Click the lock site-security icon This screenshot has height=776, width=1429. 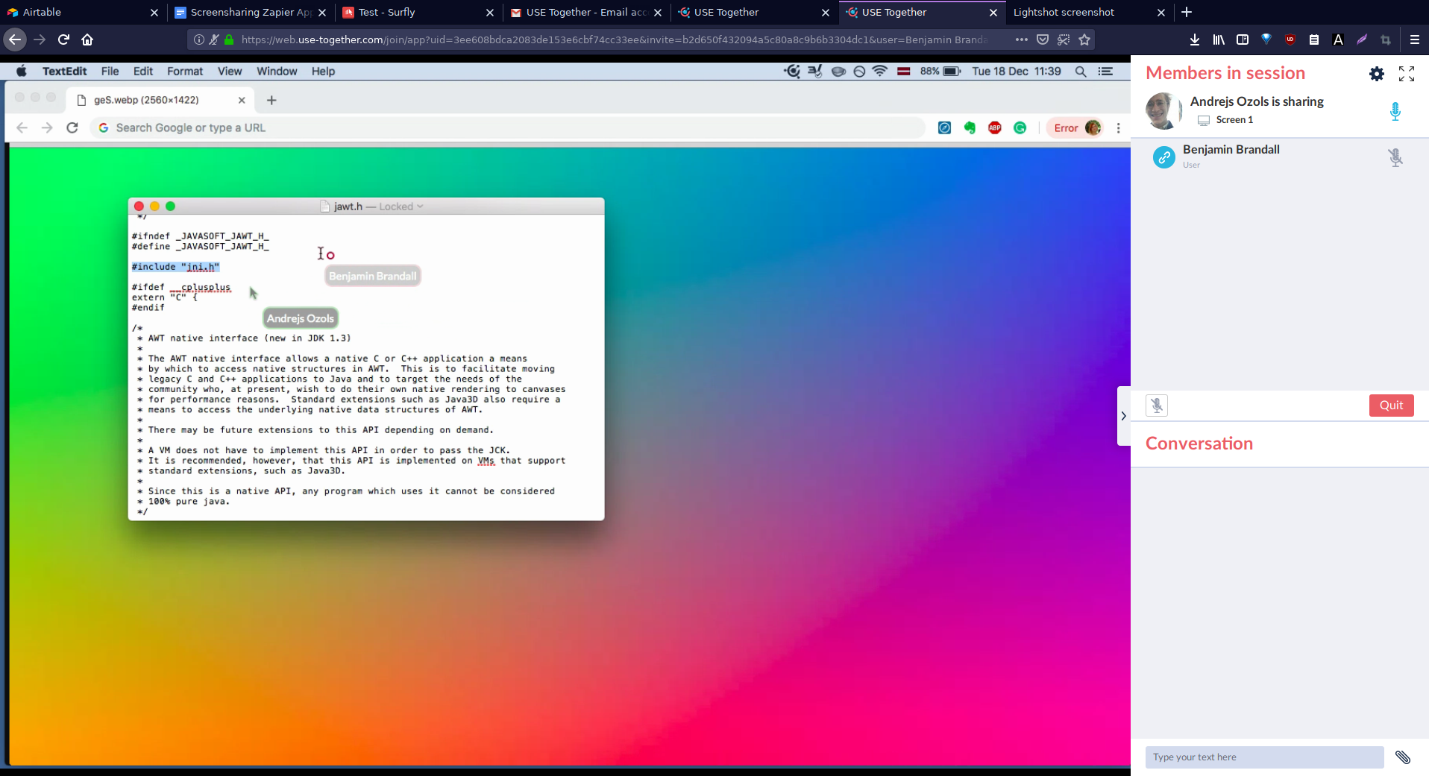coord(230,40)
